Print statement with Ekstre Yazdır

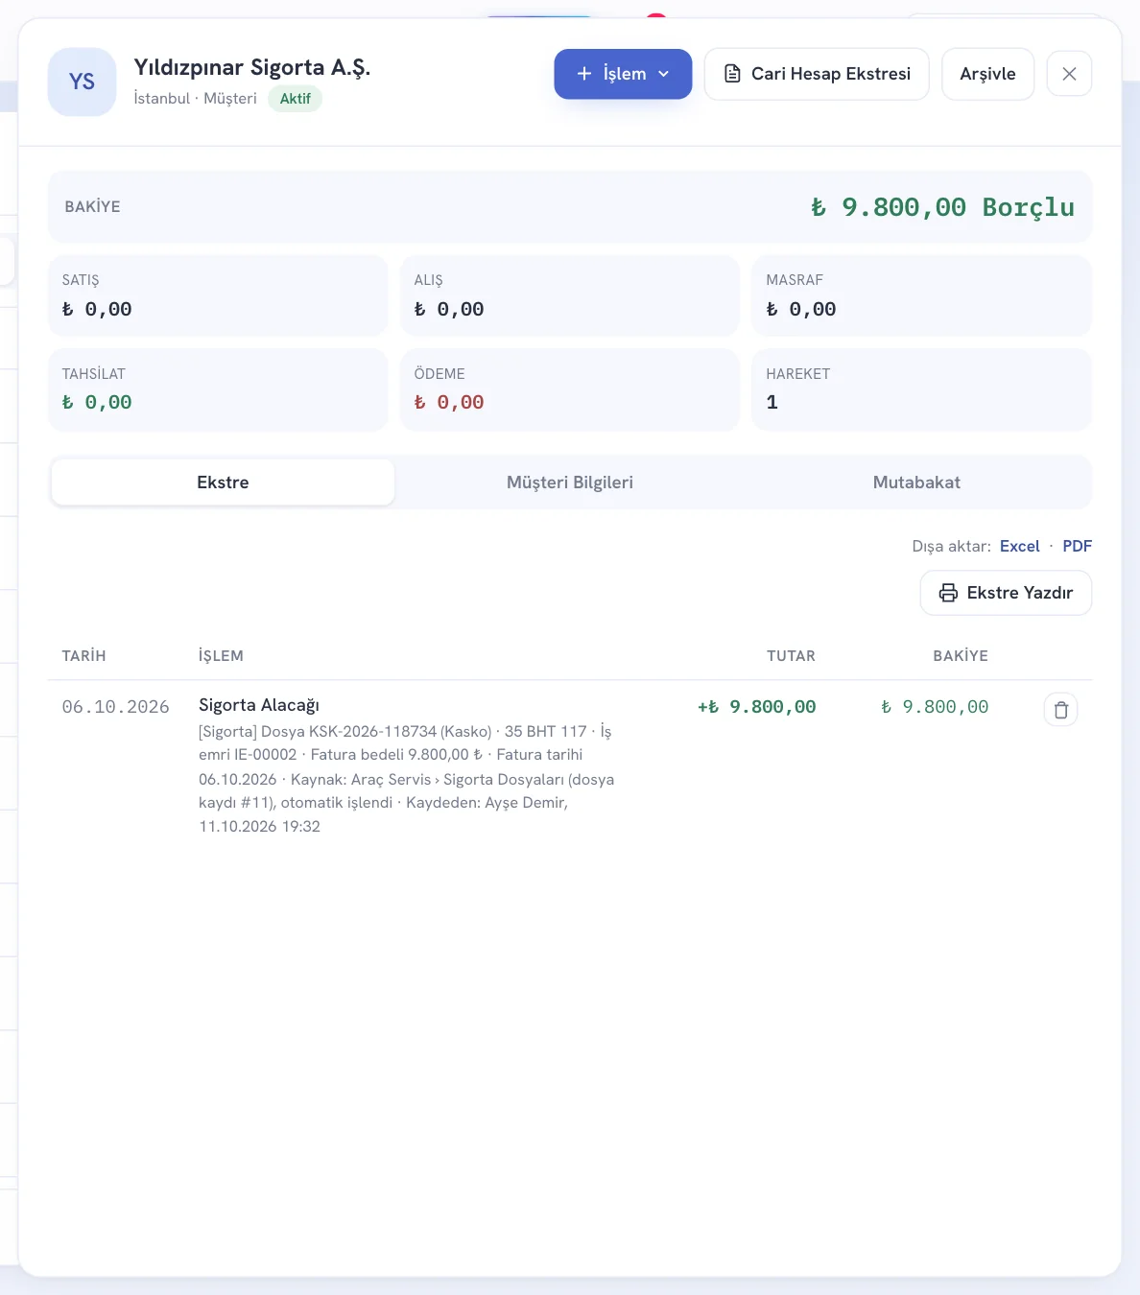tap(1006, 593)
